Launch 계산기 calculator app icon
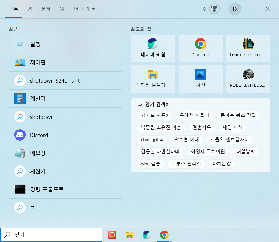The height and width of the screenshot is (242, 279). coord(20,98)
